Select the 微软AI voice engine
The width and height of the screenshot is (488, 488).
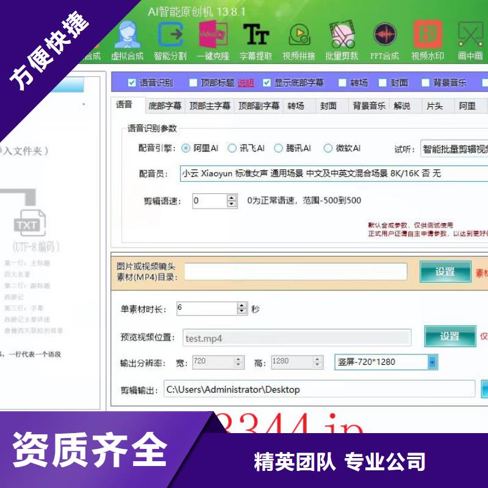(x=328, y=148)
